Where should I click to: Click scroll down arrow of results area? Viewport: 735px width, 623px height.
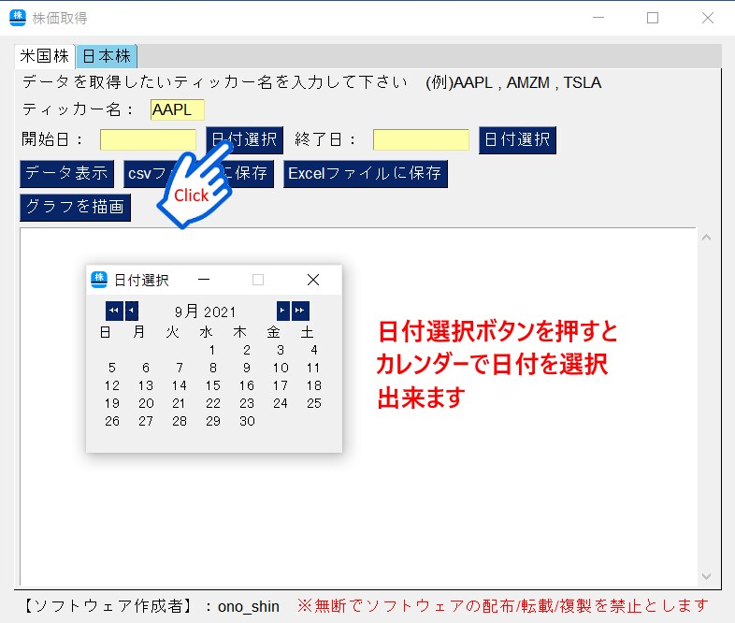706,576
